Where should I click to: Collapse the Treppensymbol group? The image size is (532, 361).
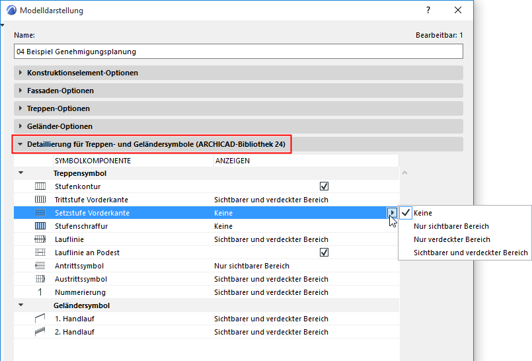click(21, 173)
